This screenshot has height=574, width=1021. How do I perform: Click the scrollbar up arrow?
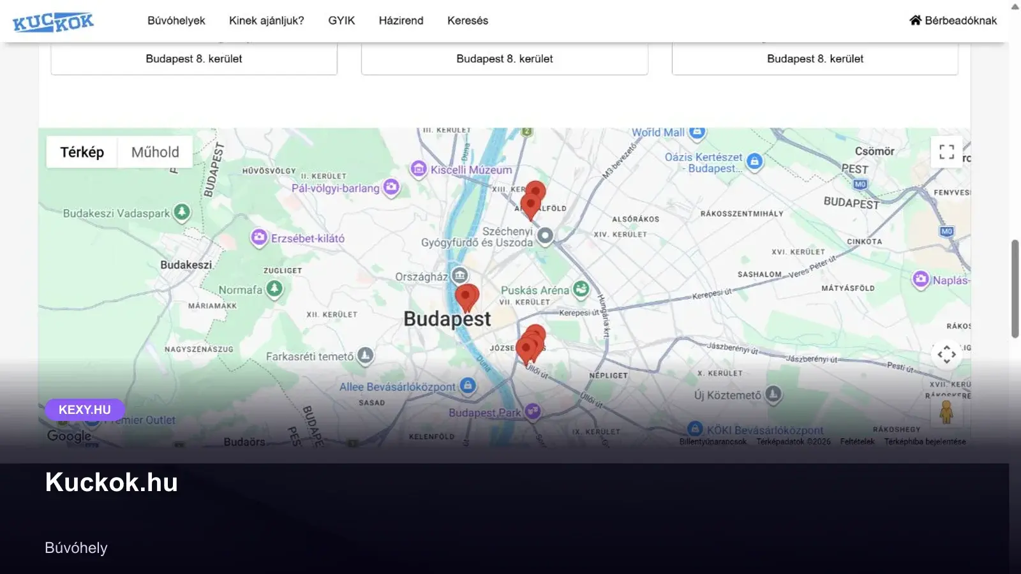(x=1015, y=6)
